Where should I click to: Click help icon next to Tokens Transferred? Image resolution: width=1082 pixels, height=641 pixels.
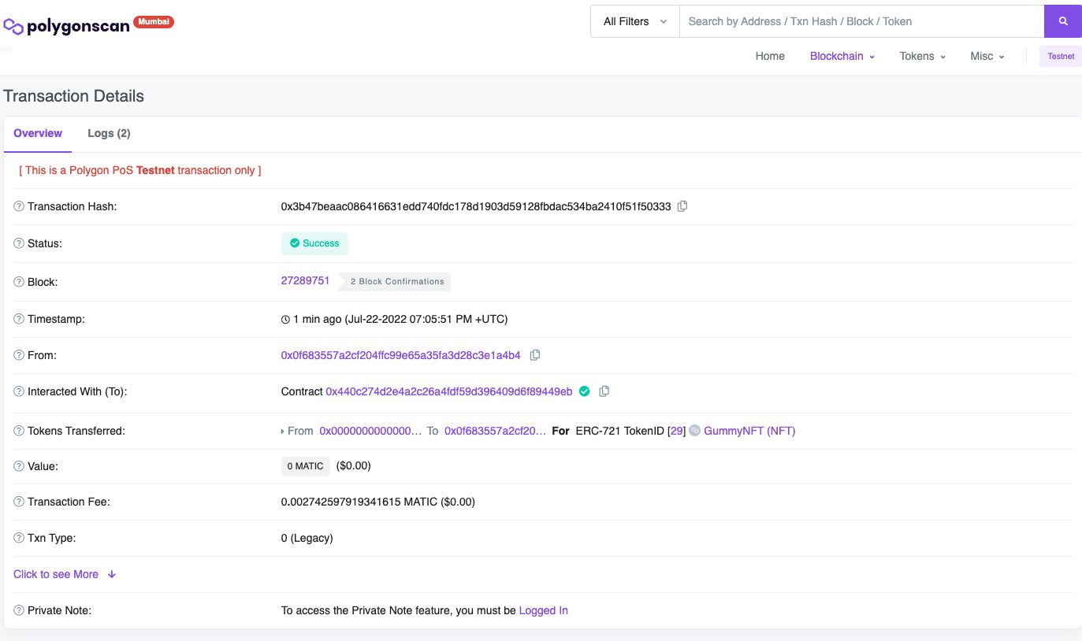pyautogui.click(x=19, y=431)
